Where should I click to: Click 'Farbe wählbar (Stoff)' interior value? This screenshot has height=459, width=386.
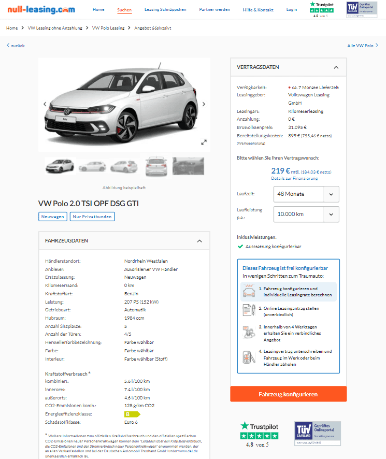click(x=146, y=359)
